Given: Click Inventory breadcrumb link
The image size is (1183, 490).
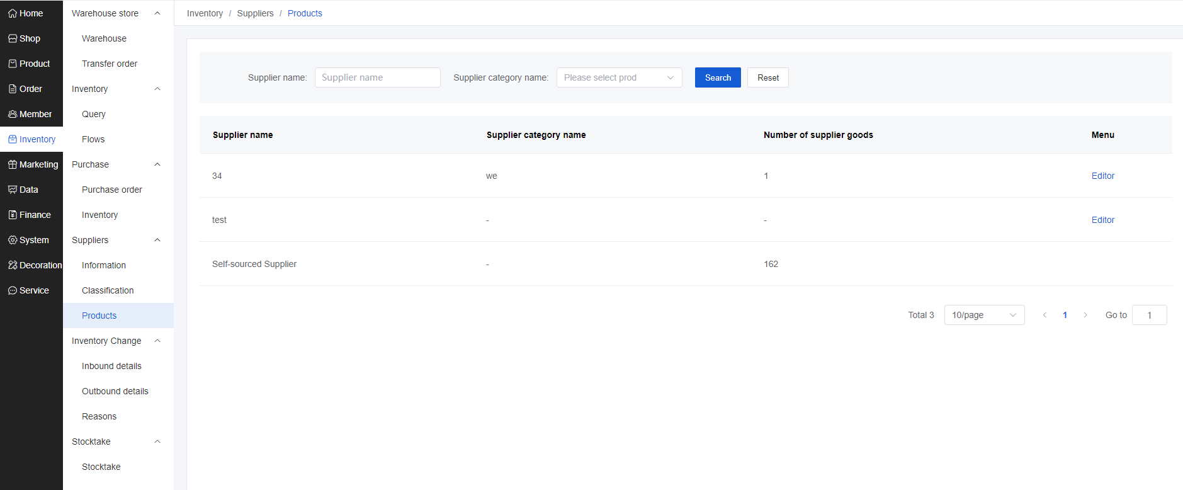Looking at the screenshot, I should (x=205, y=13).
